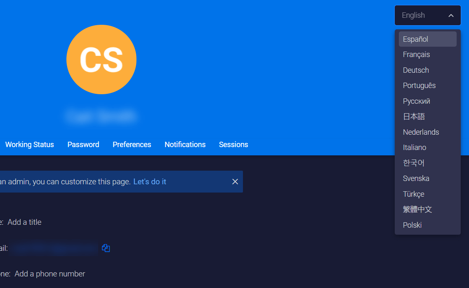Select Português in the language menu
The height and width of the screenshot is (288, 469).
click(x=419, y=86)
